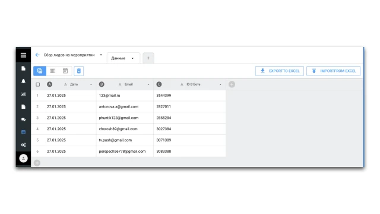Select the date cell in row 4

70,129
